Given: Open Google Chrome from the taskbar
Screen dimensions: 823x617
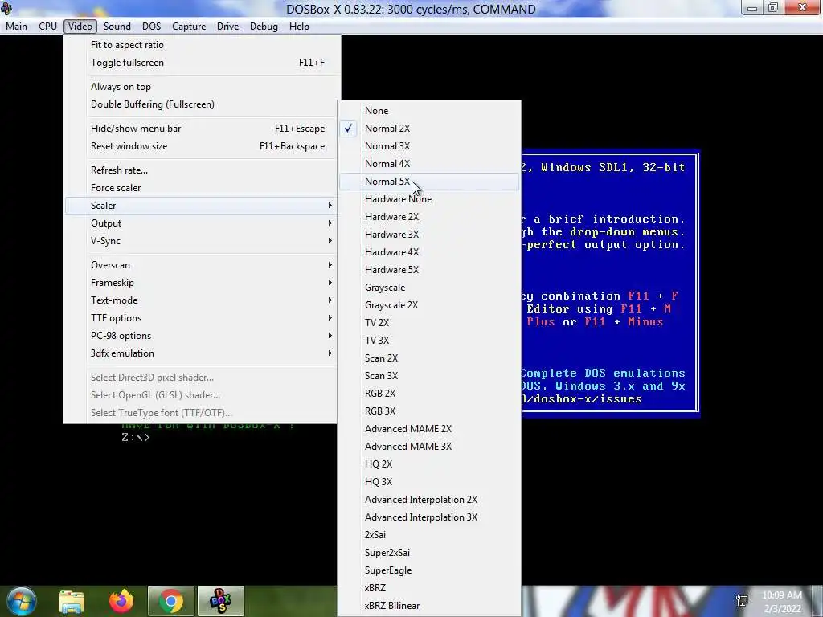Looking at the screenshot, I should point(171,601).
